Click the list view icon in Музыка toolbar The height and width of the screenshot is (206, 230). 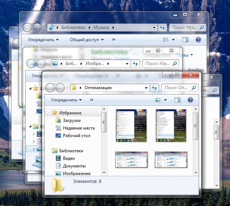pos(166,40)
